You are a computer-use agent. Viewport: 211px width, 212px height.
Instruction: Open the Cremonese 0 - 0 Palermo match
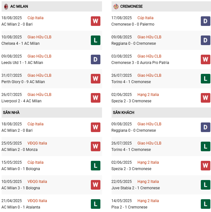coord(133,24)
